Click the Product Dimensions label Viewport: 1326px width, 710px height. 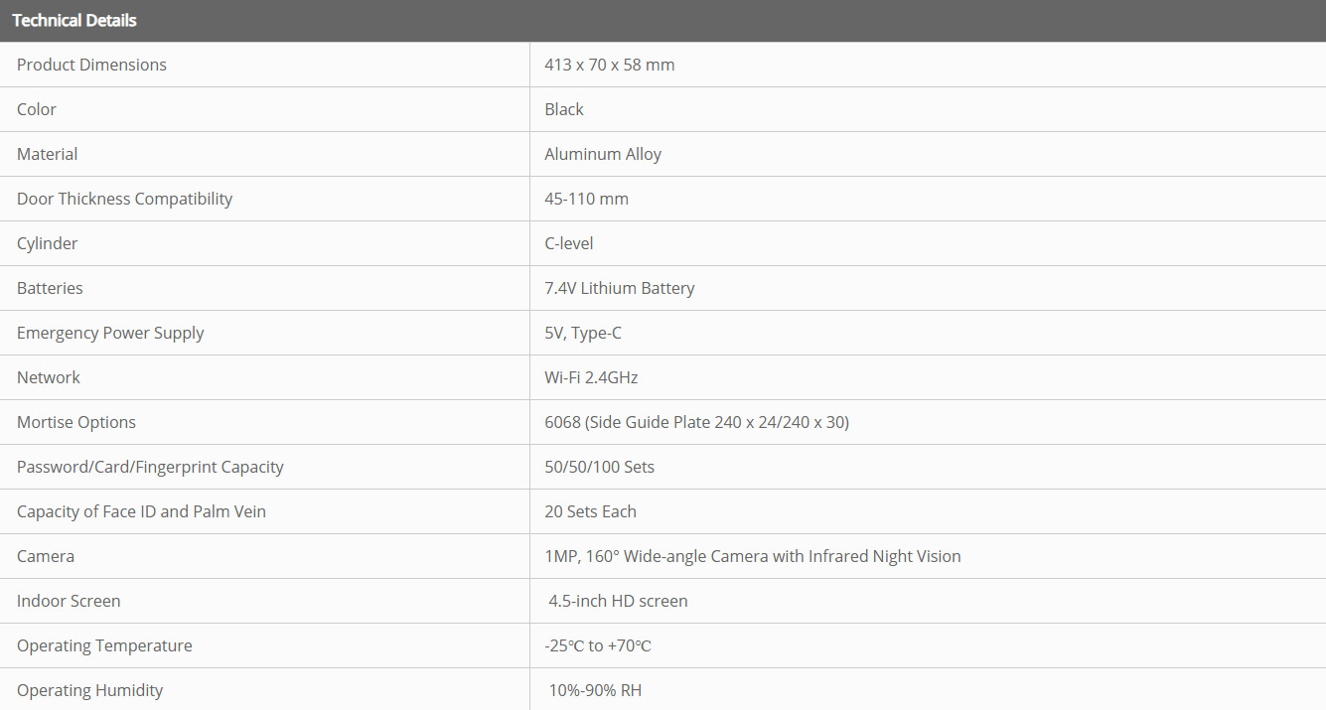click(91, 65)
